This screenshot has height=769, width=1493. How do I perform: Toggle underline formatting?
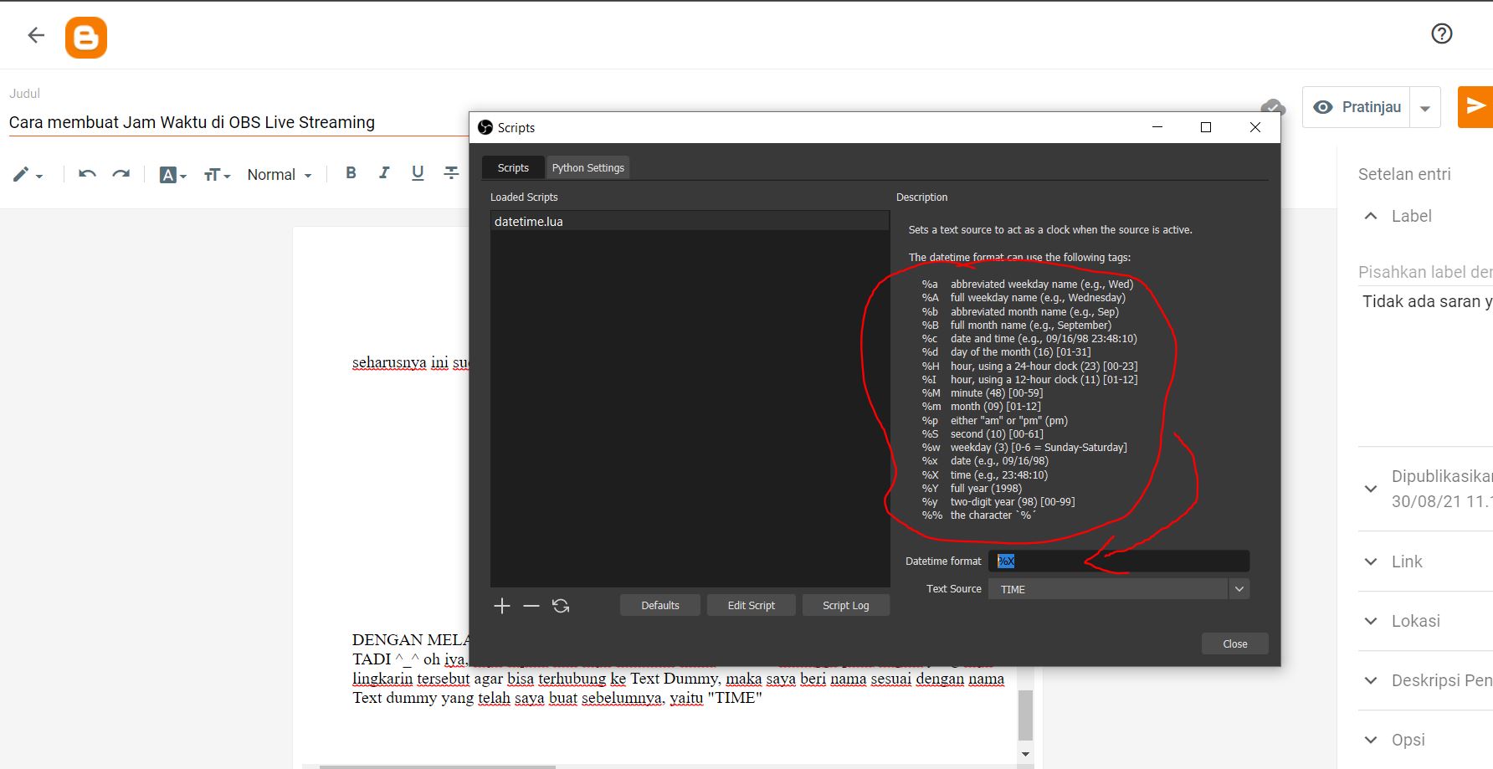[x=418, y=172]
